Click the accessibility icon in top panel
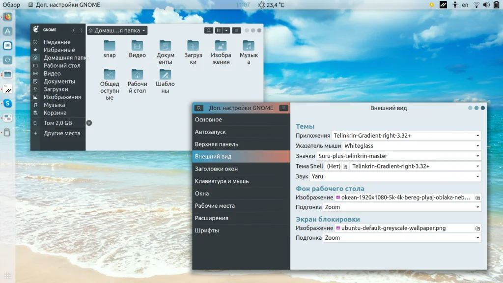This screenshot has width=503, height=283. tap(455, 5)
